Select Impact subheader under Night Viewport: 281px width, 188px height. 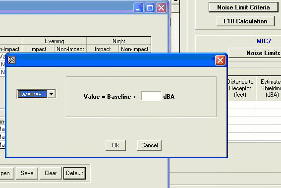[103, 49]
